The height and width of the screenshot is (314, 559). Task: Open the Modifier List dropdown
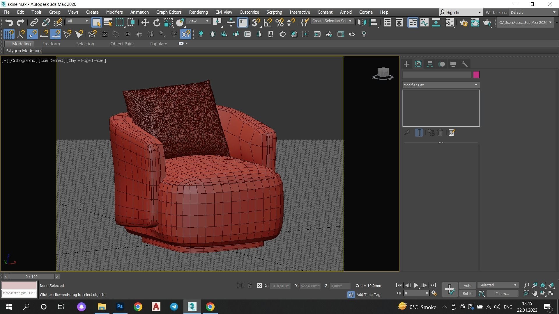click(x=441, y=85)
